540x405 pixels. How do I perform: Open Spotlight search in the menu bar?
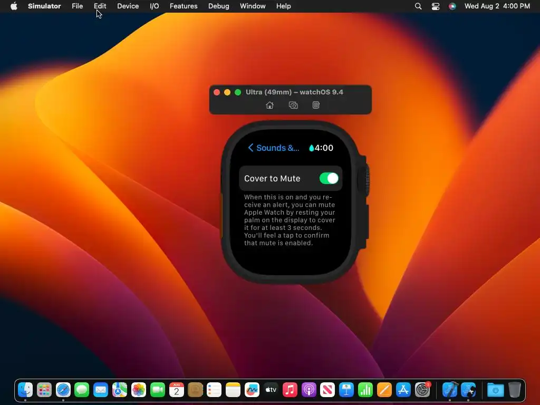click(x=418, y=6)
